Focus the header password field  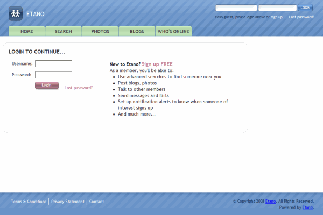[x=277, y=8]
